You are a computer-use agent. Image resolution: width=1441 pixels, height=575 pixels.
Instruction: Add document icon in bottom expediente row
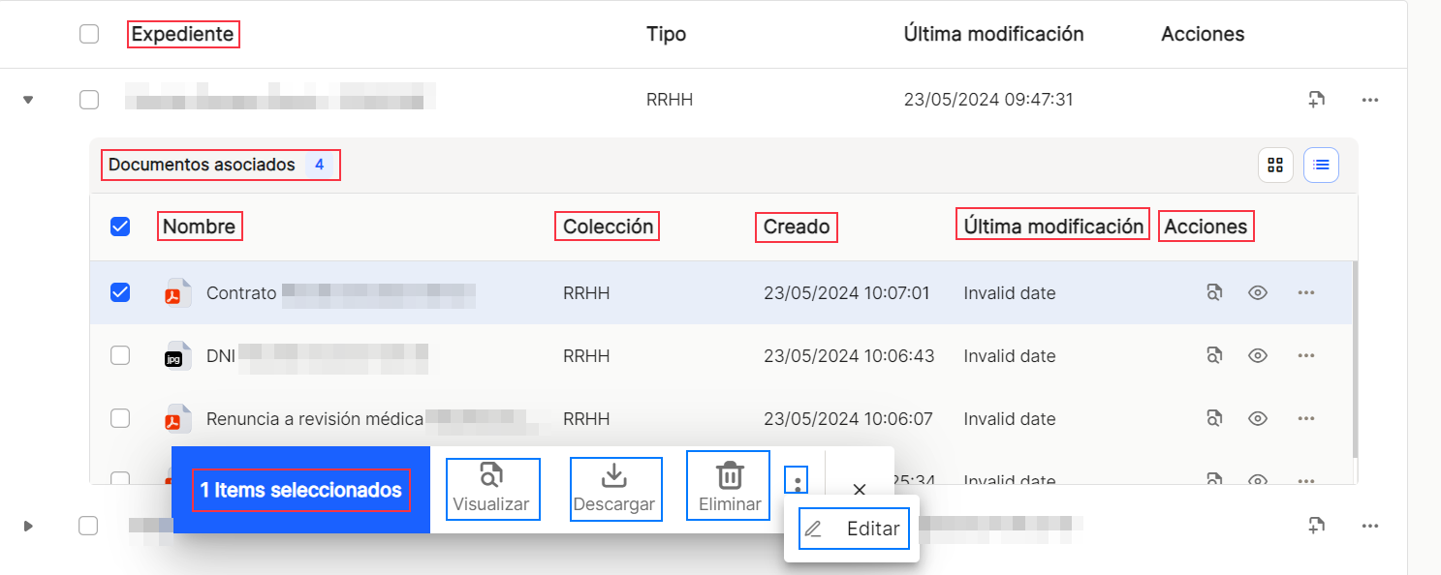(1316, 526)
